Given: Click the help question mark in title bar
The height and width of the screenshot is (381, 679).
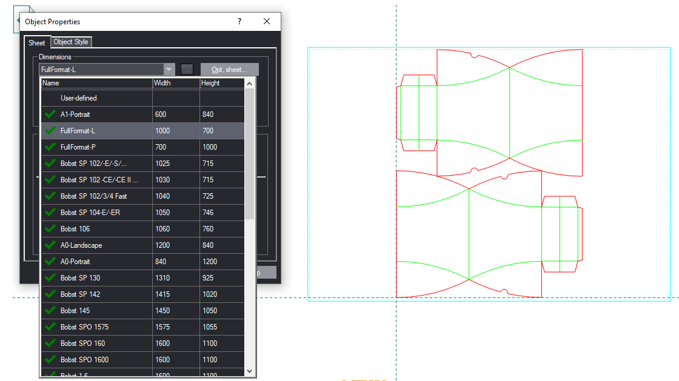Looking at the screenshot, I should pyautogui.click(x=239, y=21).
